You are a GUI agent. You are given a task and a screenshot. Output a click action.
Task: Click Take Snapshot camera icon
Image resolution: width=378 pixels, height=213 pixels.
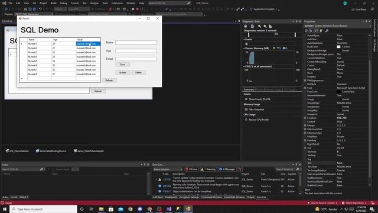pos(246,109)
